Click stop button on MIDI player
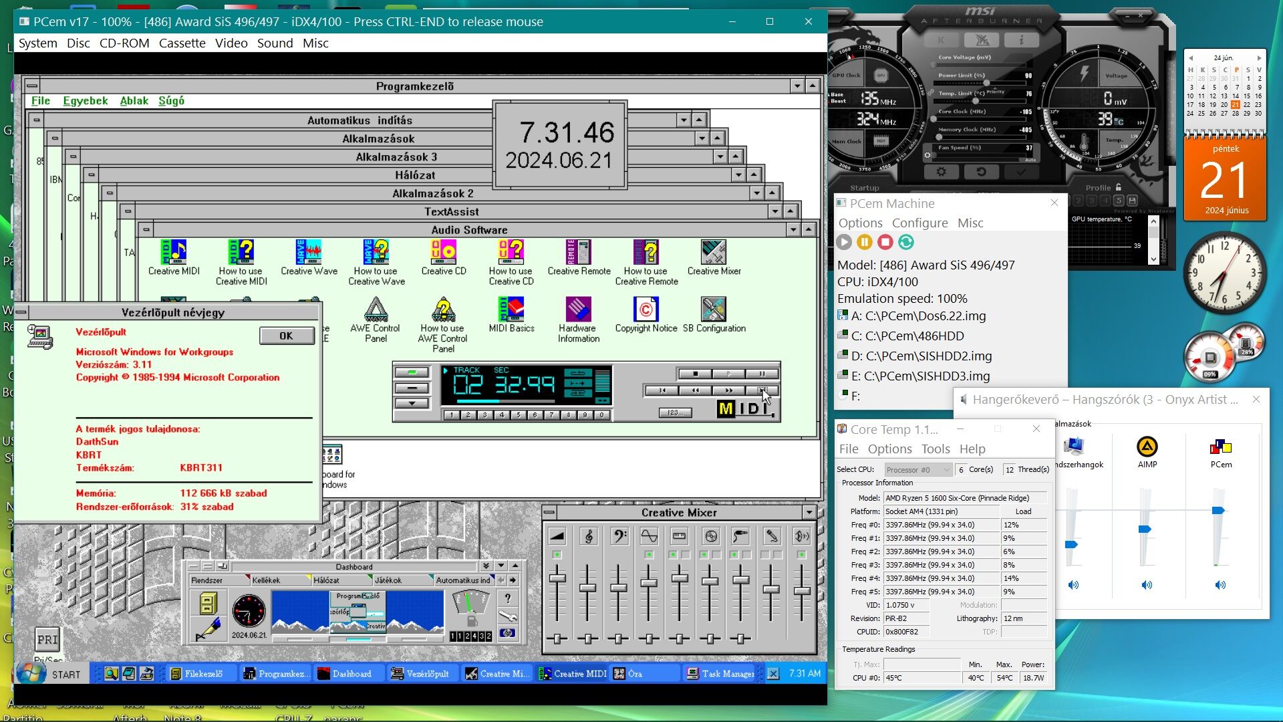 point(695,374)
